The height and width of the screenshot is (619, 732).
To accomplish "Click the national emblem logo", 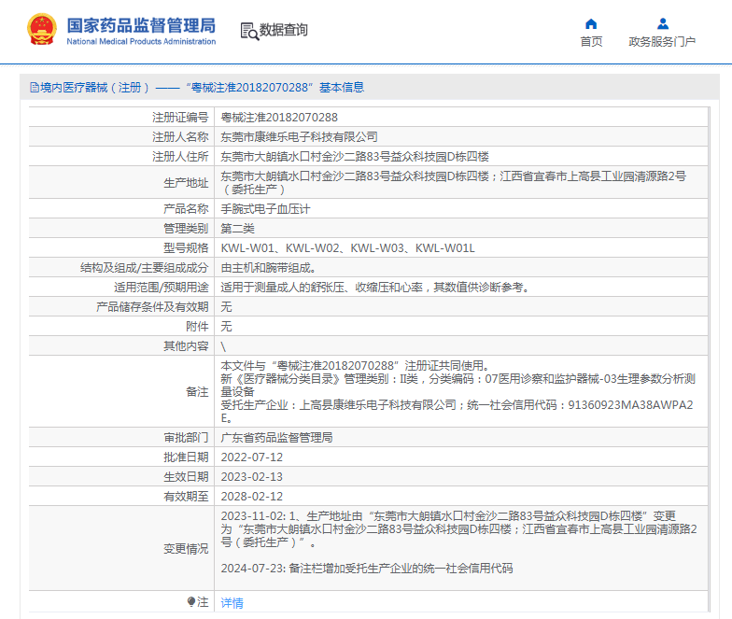I will click(x=42, y=29).
